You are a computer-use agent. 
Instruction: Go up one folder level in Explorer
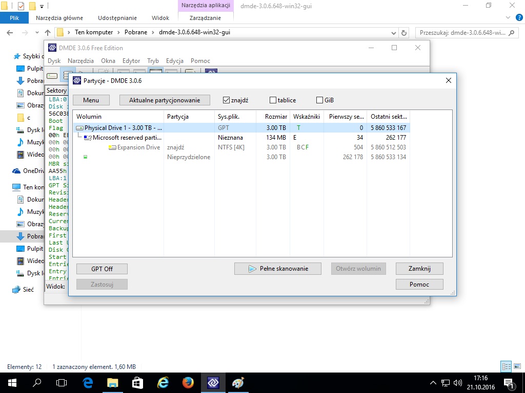click(48, 32)
